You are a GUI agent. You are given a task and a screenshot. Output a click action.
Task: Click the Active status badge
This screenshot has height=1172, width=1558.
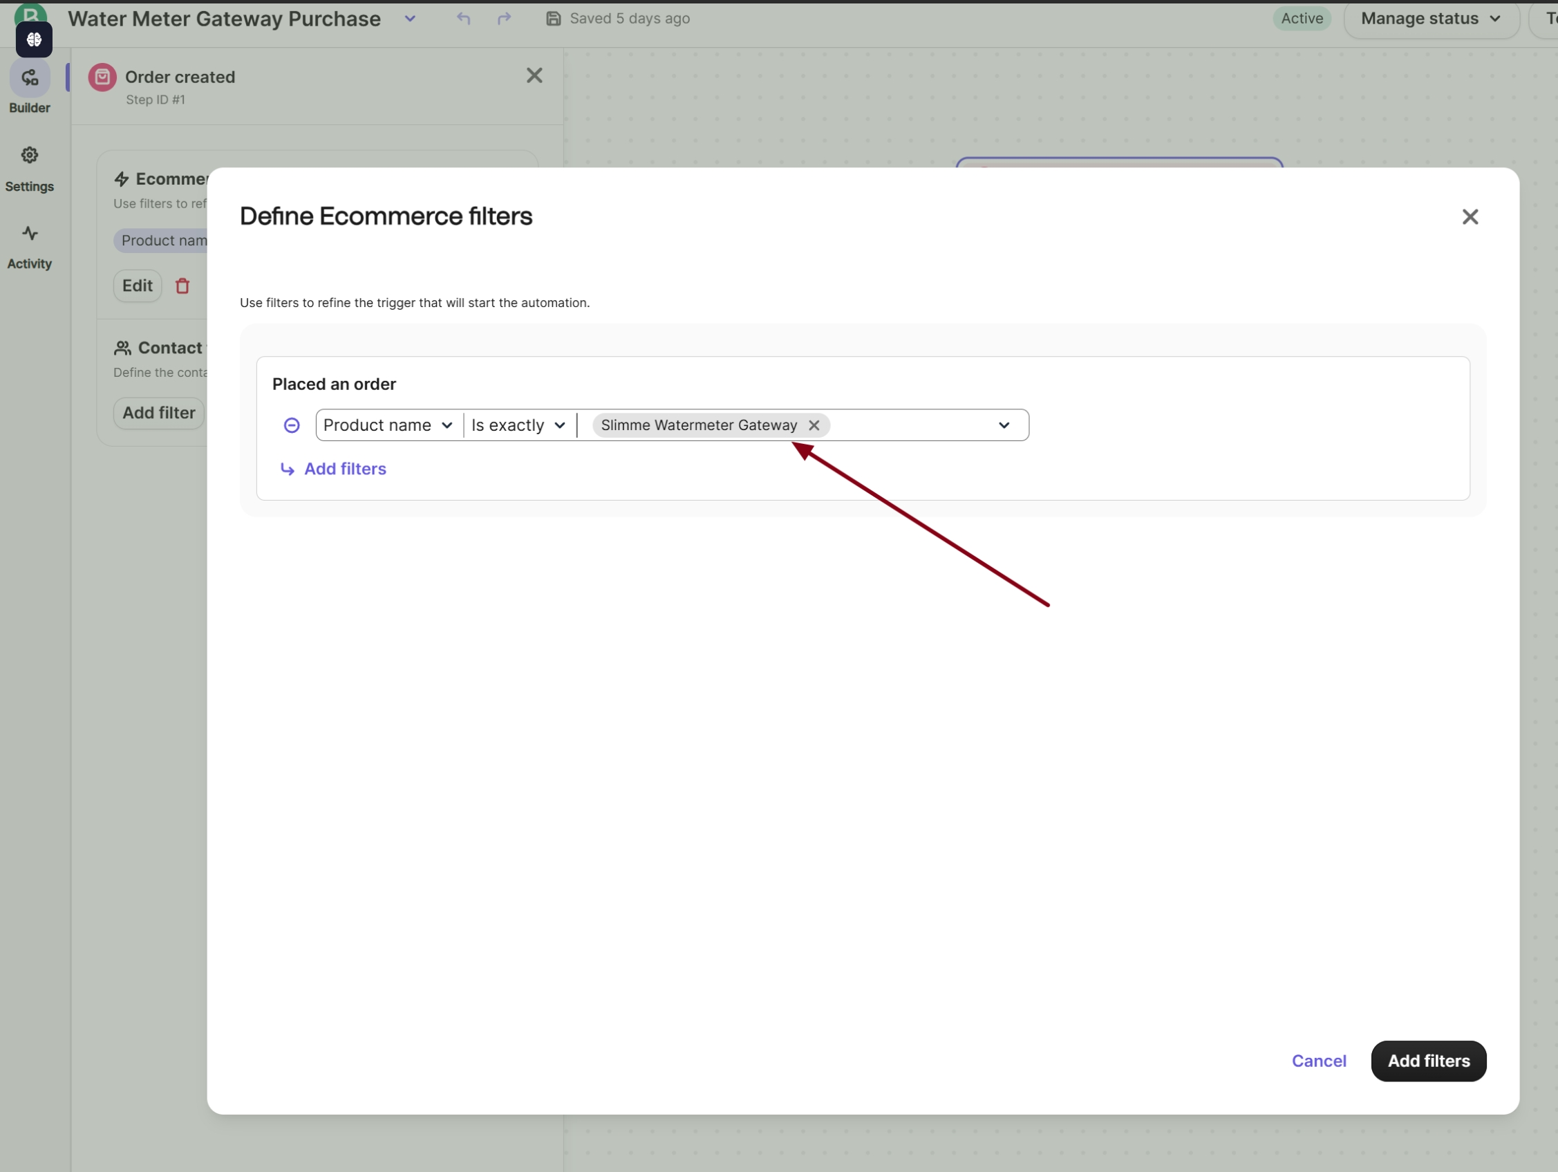click(x=1302, y=19)
